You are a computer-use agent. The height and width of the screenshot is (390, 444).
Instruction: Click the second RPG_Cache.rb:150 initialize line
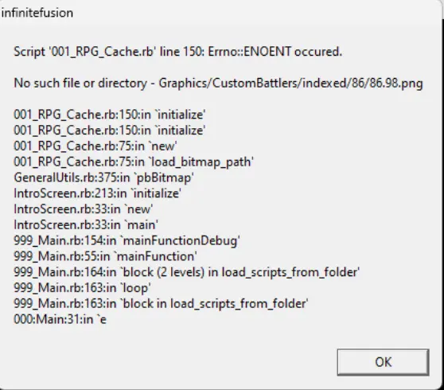coord(110,131)
